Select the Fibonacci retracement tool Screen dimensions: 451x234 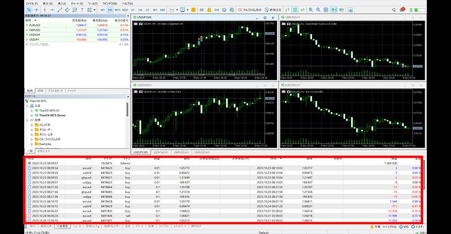coord(75,10)
